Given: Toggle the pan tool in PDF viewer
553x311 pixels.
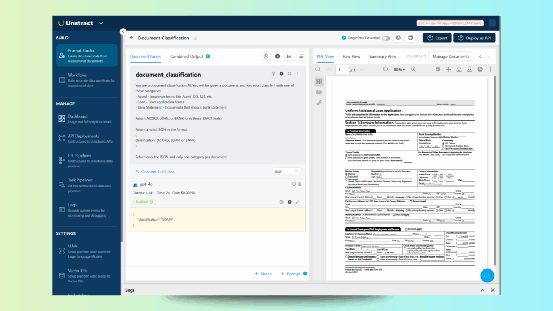Looking at the screenshot, I should click(x=448, y=69).
